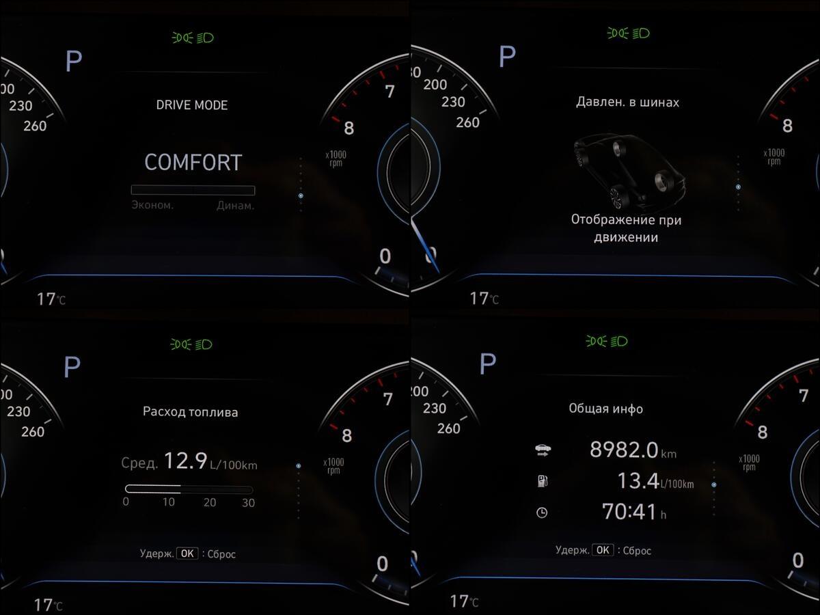820x615 pixels.
Task: Click the car trip distance icon beside 8982.0 km
Action: tap(543, 450)
